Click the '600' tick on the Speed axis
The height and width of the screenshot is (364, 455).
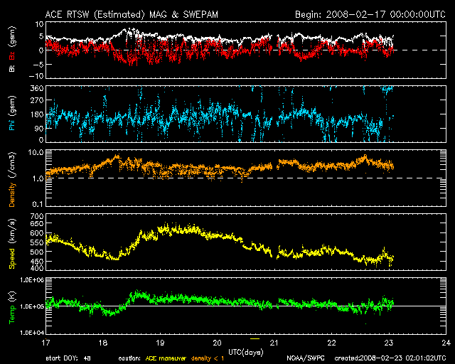click(x=37, y=233)
